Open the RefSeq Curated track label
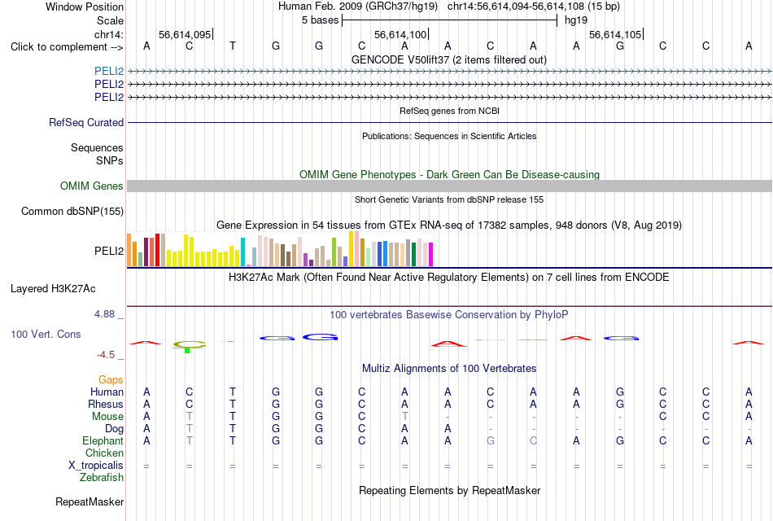Viewport: 773px width, 521px height. coord(86,122)
